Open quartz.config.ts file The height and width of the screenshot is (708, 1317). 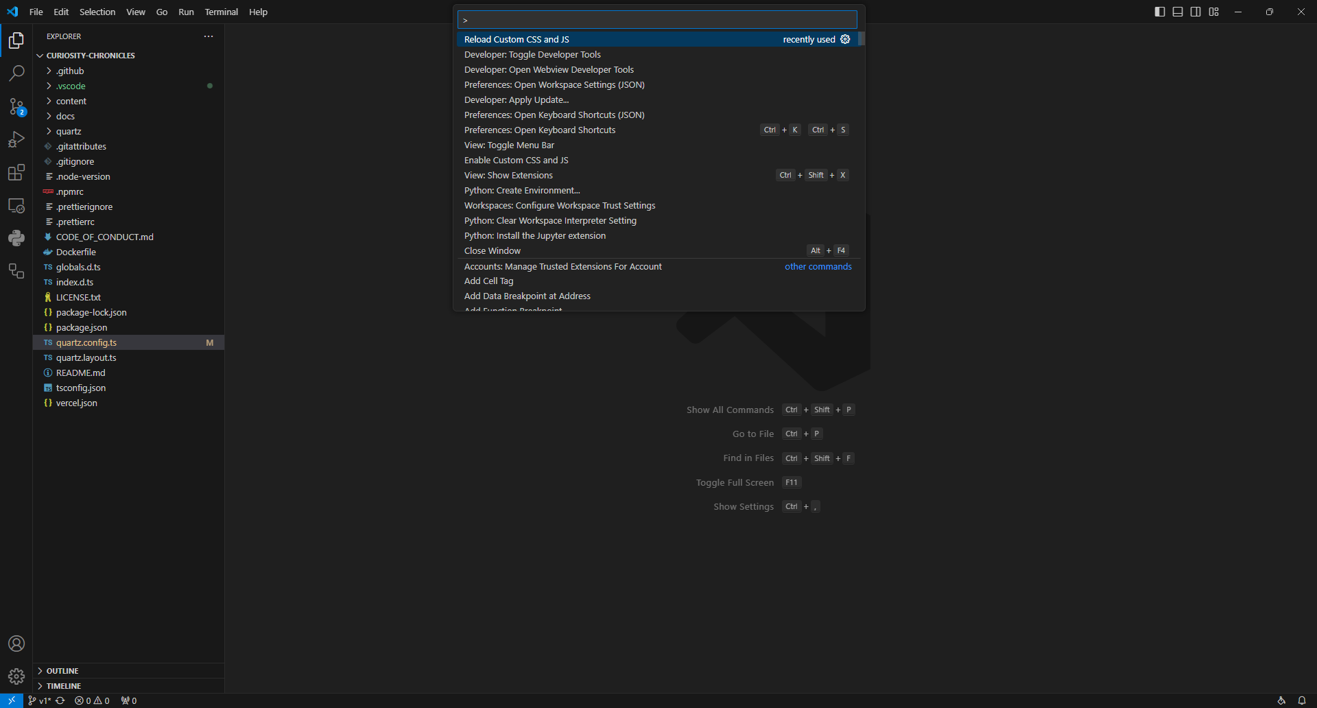128,342
